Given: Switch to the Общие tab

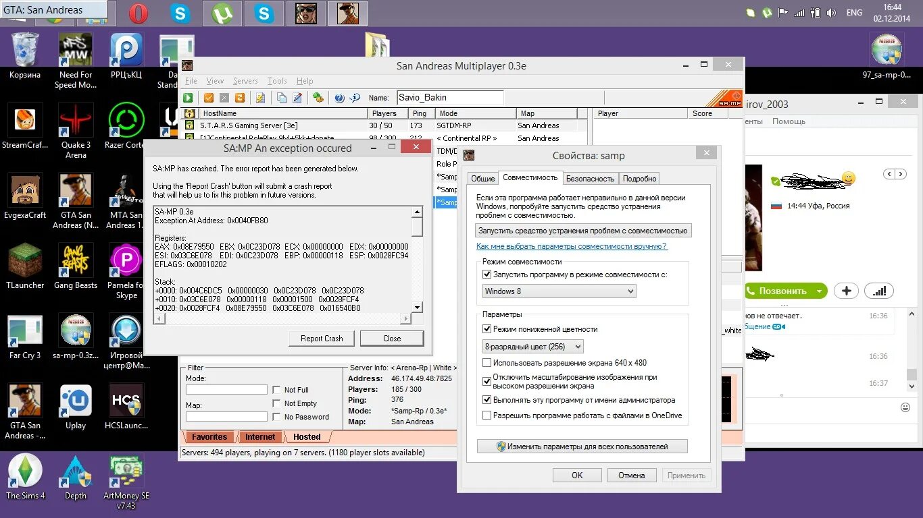Looking at the screenshot, I should 482,178.
